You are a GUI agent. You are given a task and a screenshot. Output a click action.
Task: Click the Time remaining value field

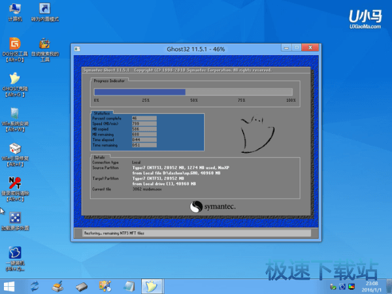pyautogui.click(x=144, y=145)
